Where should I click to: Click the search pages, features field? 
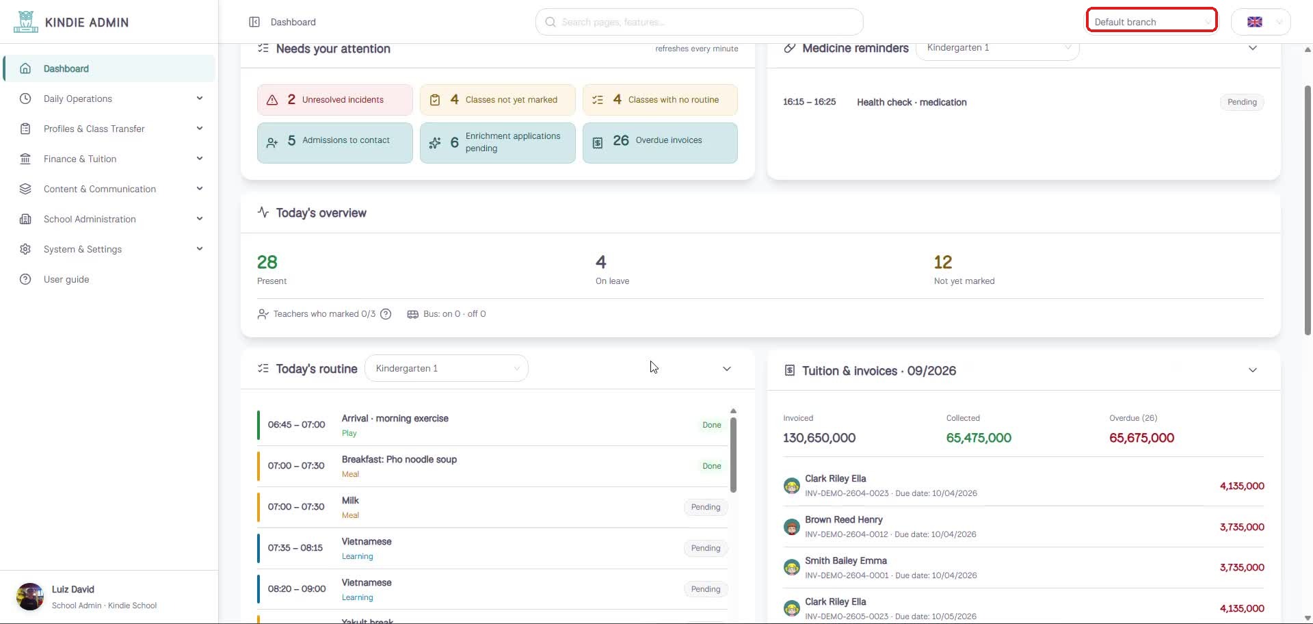point(699,22)
